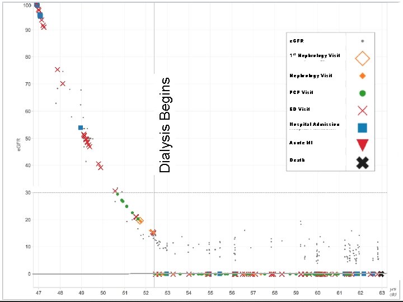
Task: Select the Death marker at age 63
Action: click(381, 274)
